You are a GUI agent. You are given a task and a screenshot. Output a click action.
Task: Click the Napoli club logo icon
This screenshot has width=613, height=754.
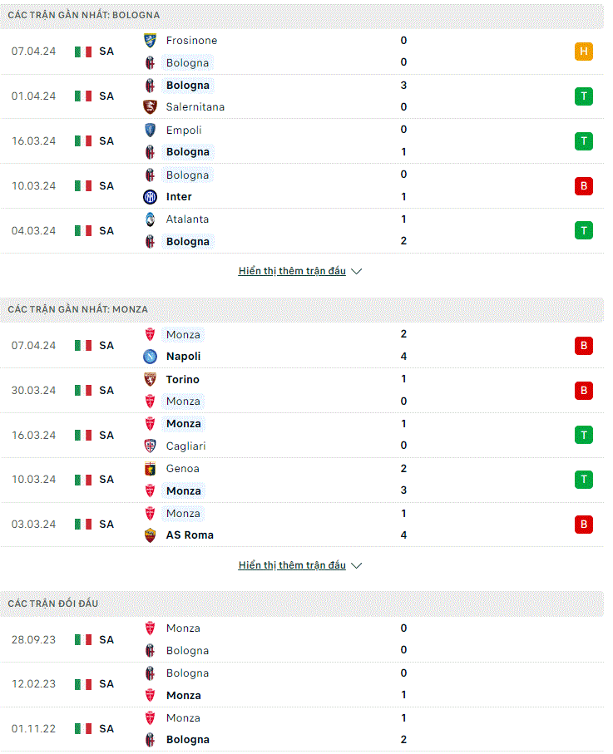(150, 357)
